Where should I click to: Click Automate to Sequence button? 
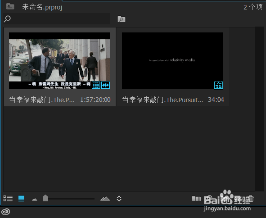click(196, 199)
